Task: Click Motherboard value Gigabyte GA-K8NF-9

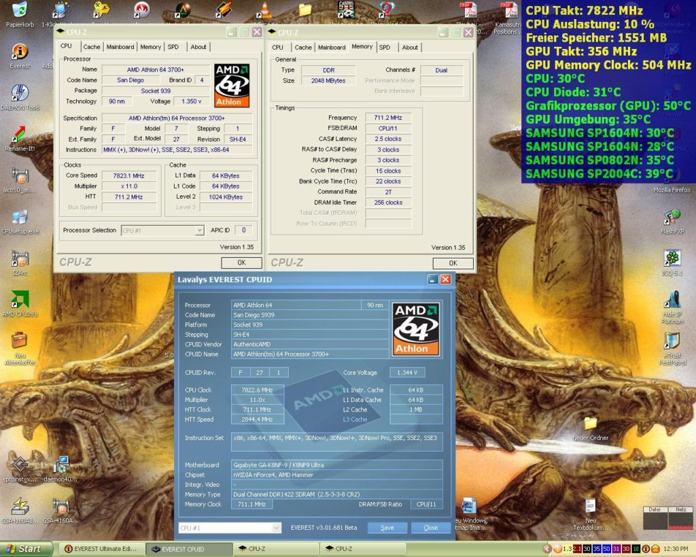Action: pyautogui.click(x=336, y=465)
